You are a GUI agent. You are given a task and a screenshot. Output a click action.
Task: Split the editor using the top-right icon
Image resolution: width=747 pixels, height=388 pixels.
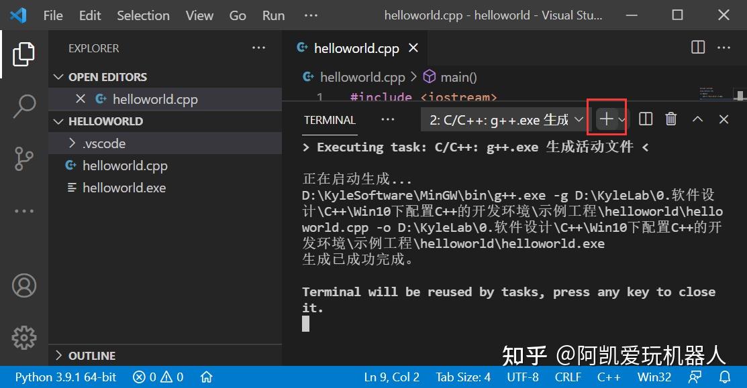[x=697, y=47]
